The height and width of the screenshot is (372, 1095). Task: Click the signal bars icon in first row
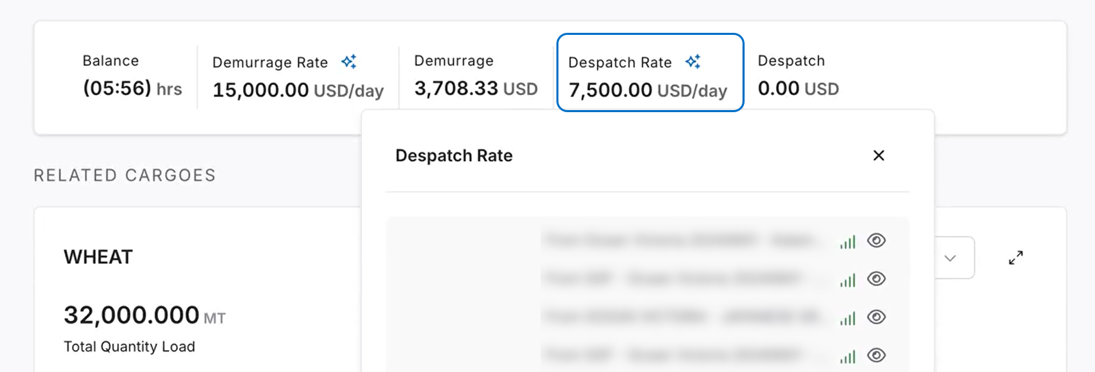(848, 242)
